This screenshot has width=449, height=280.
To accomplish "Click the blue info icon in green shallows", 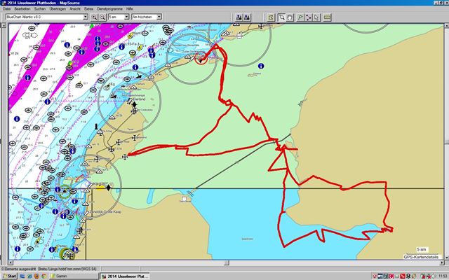I will coord(260,66).
